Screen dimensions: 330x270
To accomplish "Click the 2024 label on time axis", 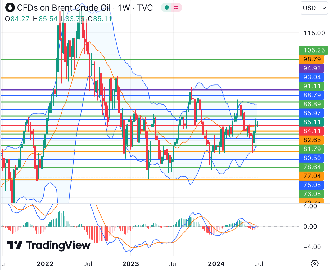I will tap(216, 264).
